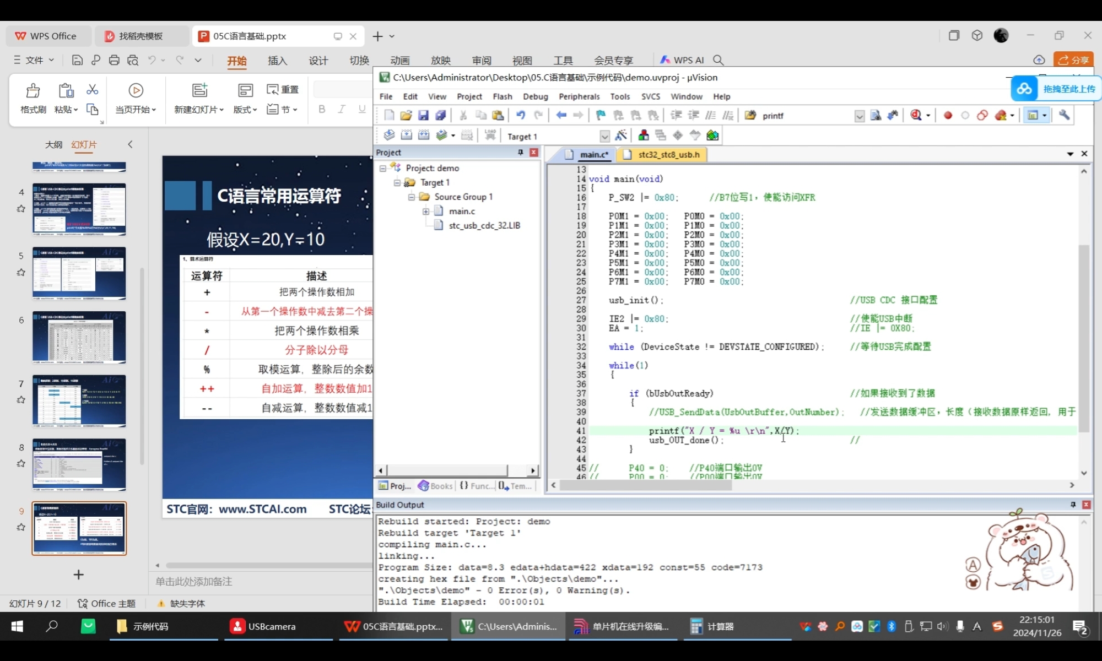Open the Peripherals menu
The width and height of the screenshot is (1102, 661).
[579, 96]
